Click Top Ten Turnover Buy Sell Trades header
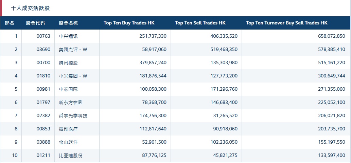This screenshot has width=351, height=163. [286, 23]
